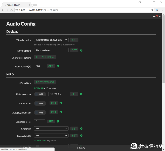Open the I2S audio device dropdown
Screen dimensions: 165x151
pos(51,40)
